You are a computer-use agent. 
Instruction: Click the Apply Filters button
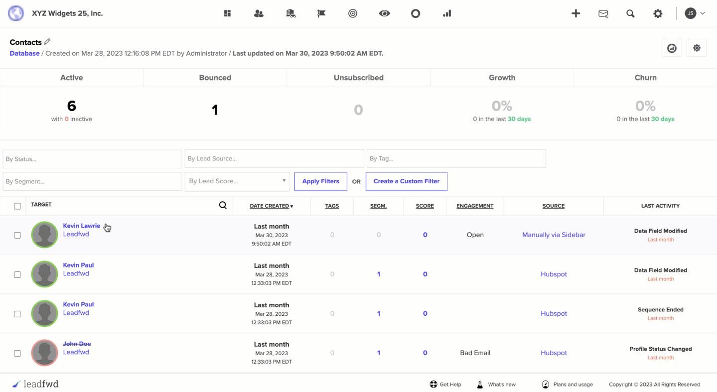(x=320, y=181)
